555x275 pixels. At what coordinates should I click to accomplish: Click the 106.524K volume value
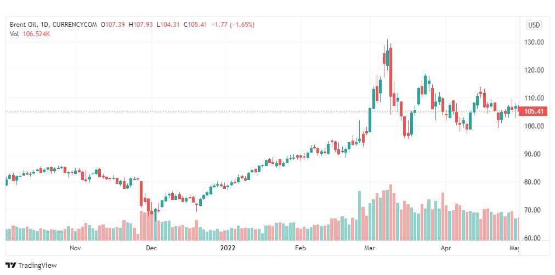tap(36, 35)
